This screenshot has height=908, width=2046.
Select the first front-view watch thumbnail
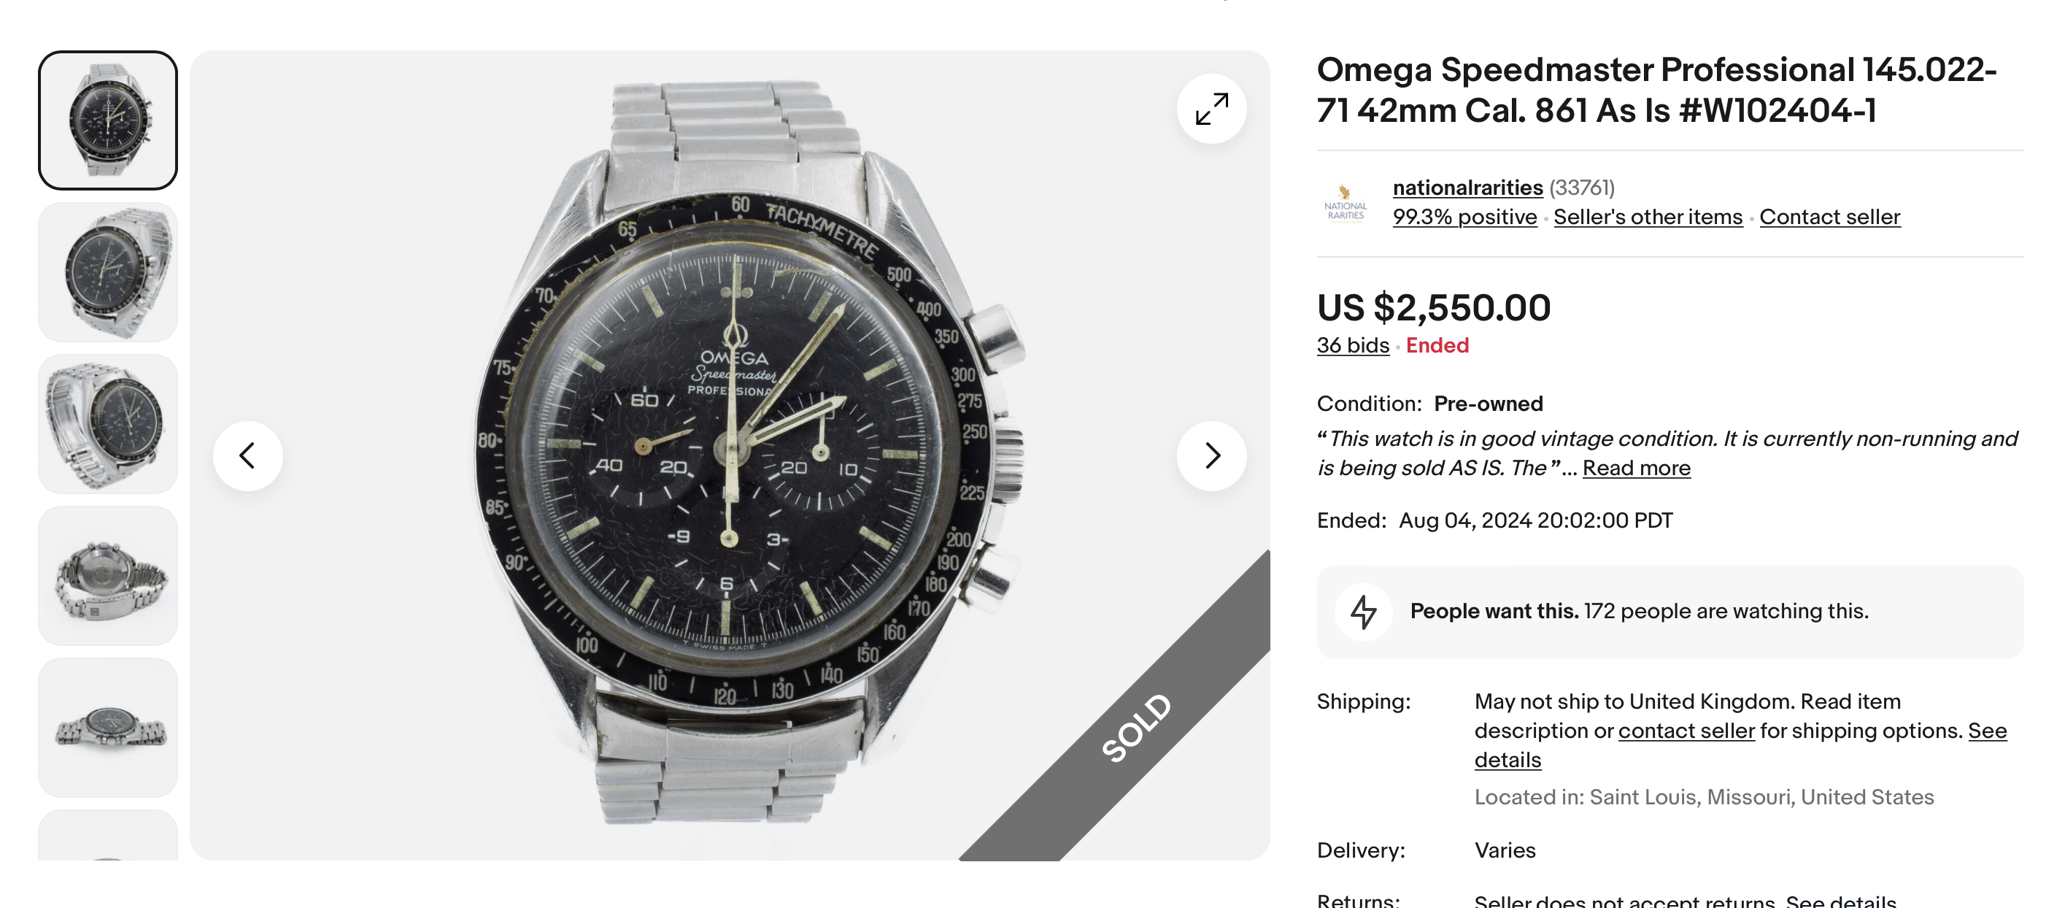click(108, 120)
